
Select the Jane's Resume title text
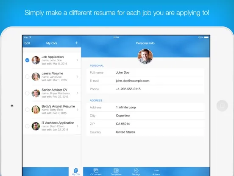(53, 73)
